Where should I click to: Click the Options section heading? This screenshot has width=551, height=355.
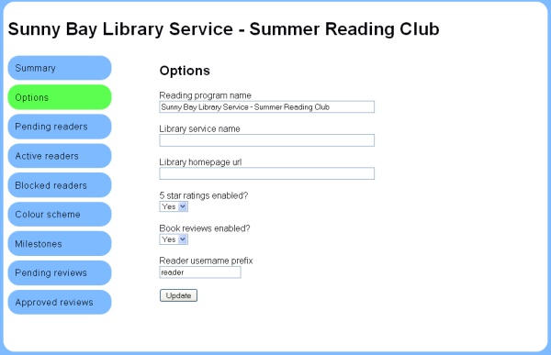(185, 71)
